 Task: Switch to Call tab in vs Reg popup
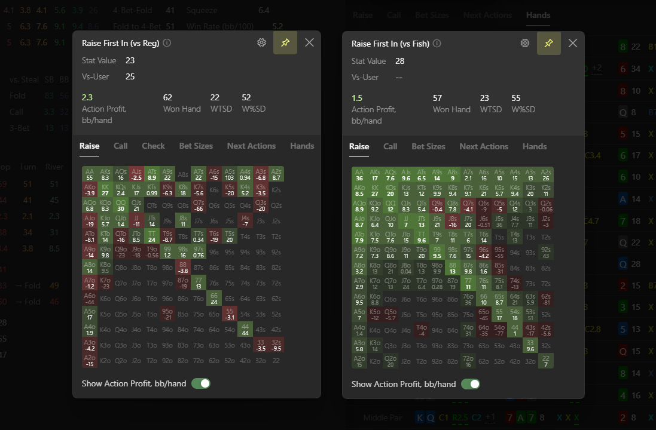point(120,146)
